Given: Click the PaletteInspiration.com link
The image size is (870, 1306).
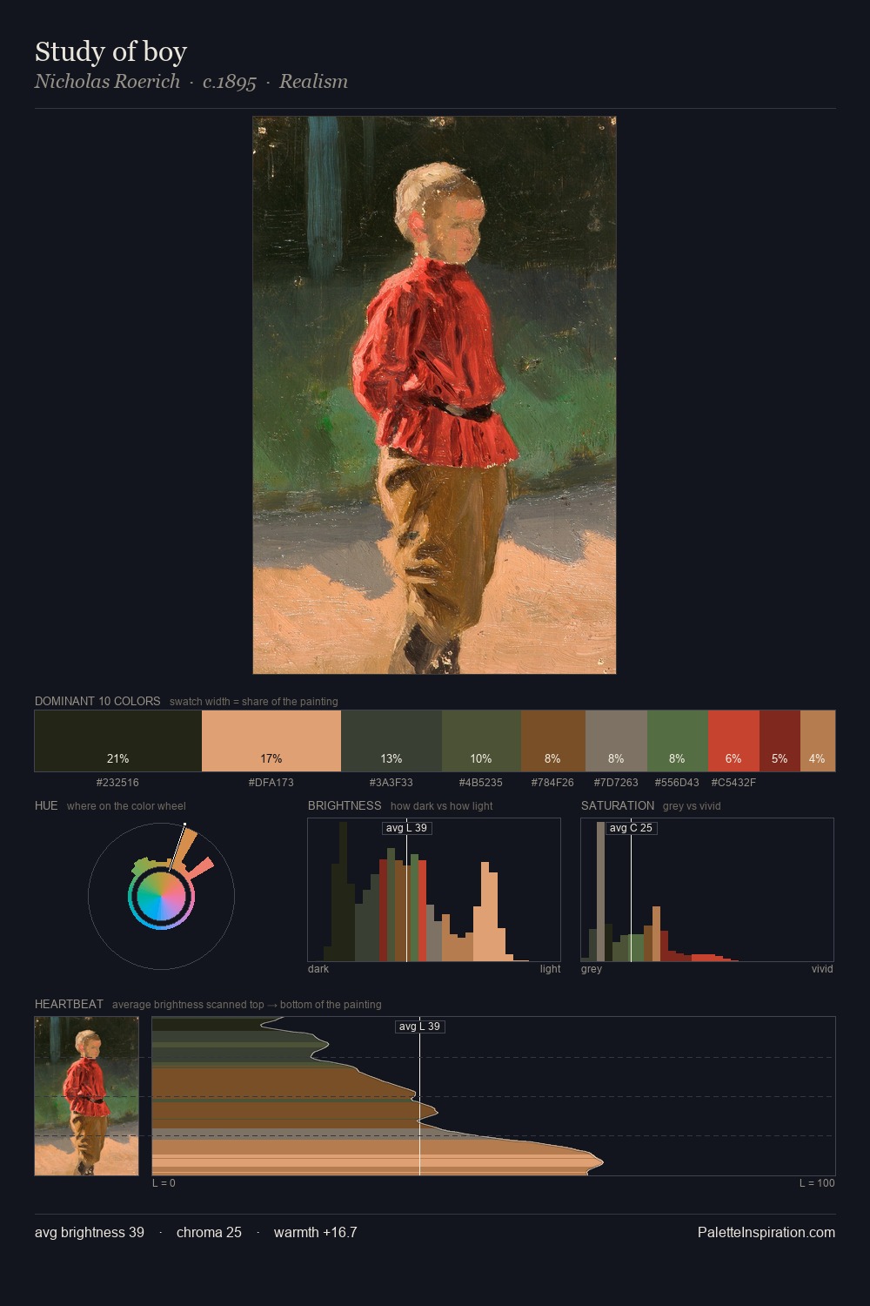Looking at the screenshot, I should [766, 1232].
